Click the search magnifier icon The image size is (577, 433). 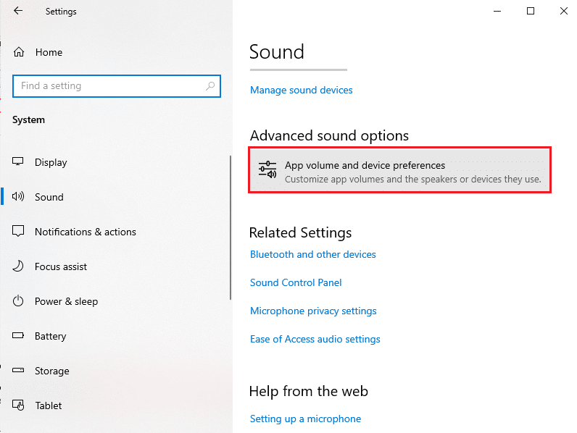(x=211, y=85)
